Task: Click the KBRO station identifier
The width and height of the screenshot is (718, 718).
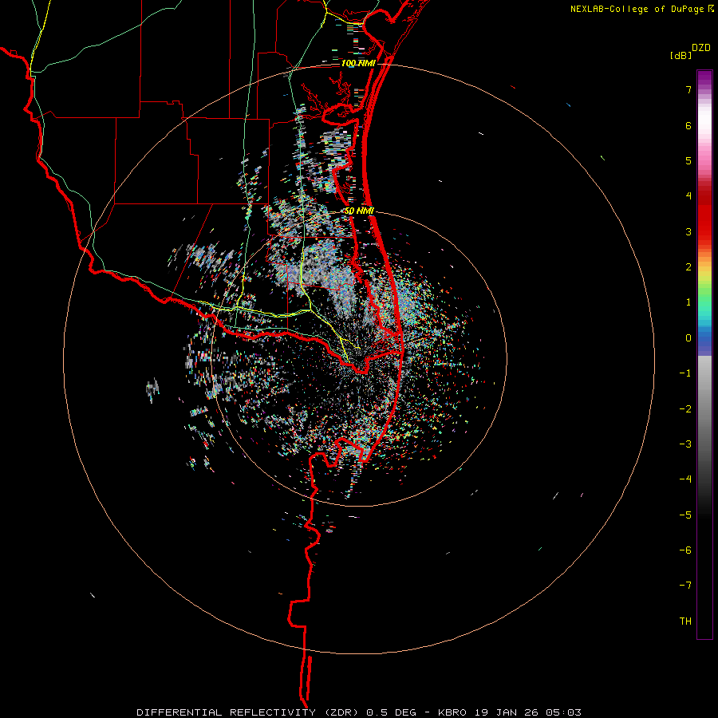Action: coord(452,712)
